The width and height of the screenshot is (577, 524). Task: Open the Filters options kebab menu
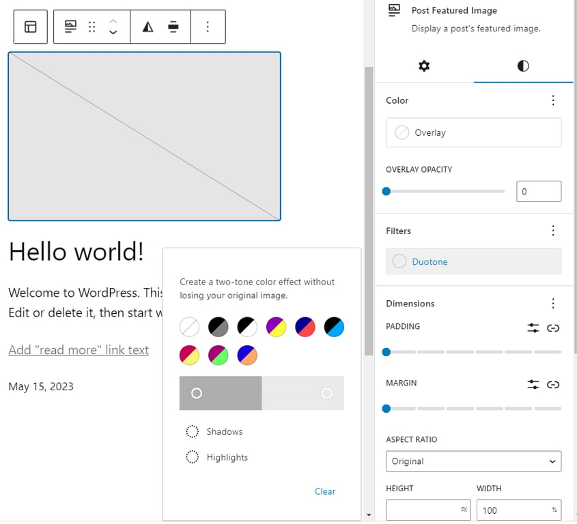553,231
